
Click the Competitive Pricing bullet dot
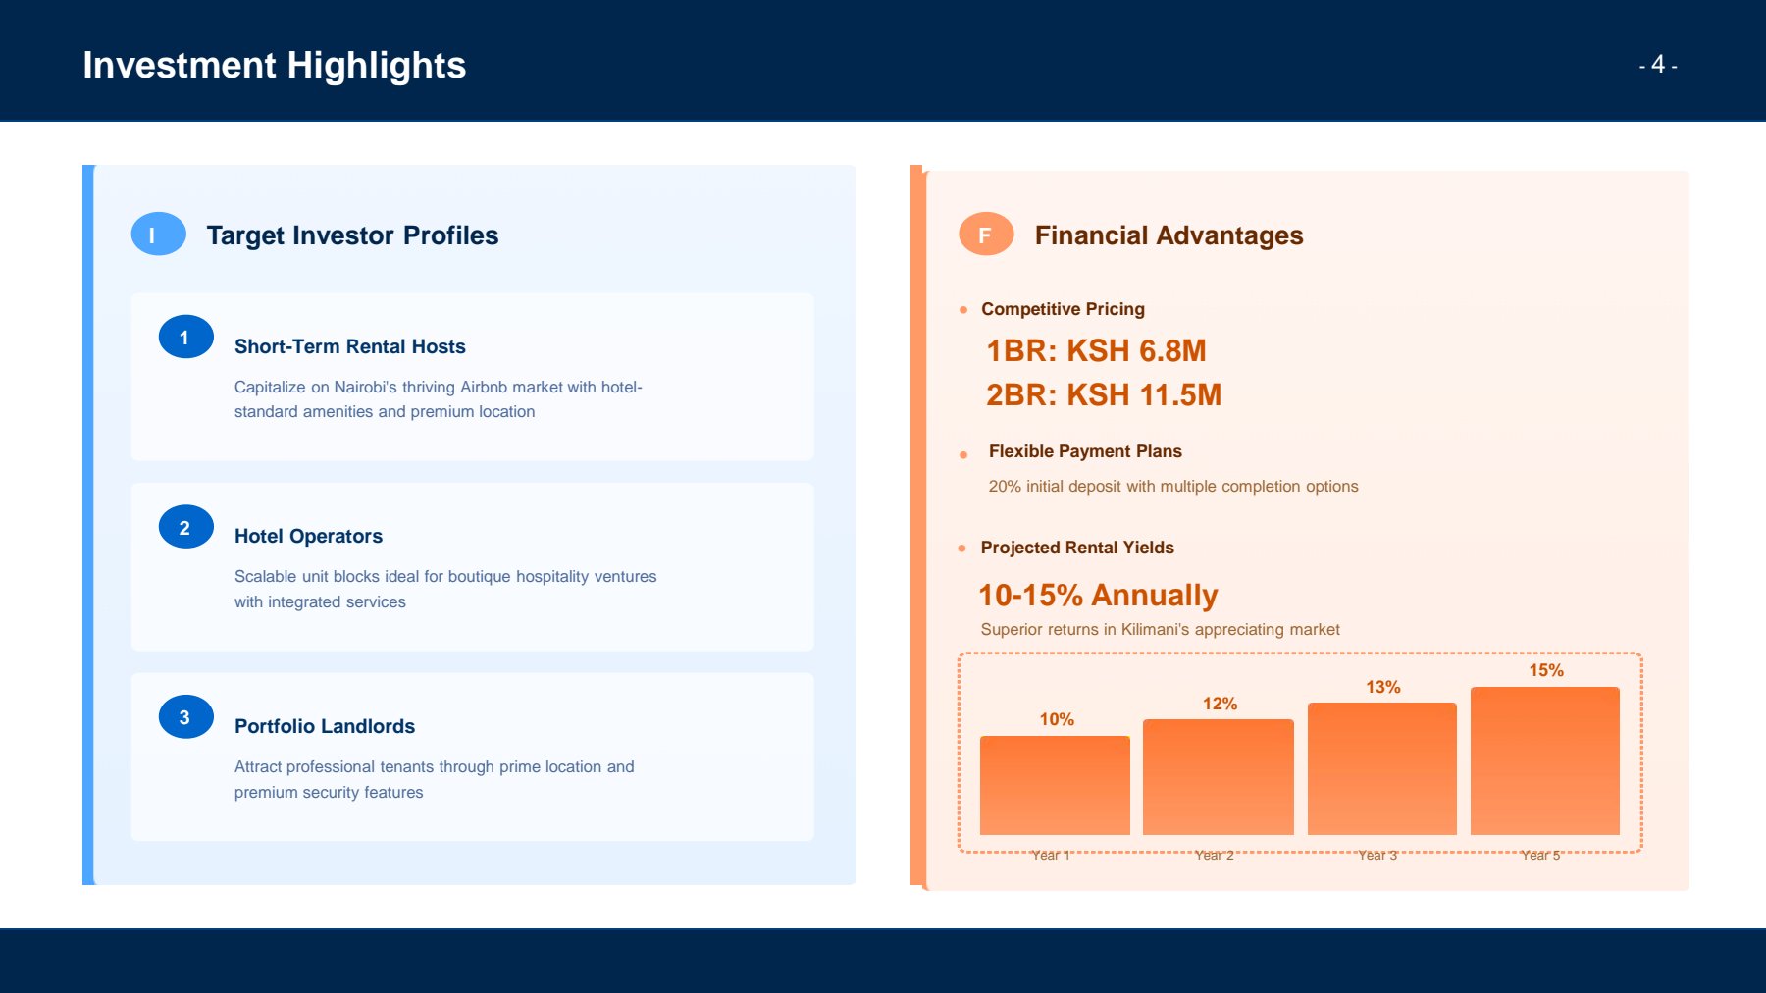click(x=963, y=310)
